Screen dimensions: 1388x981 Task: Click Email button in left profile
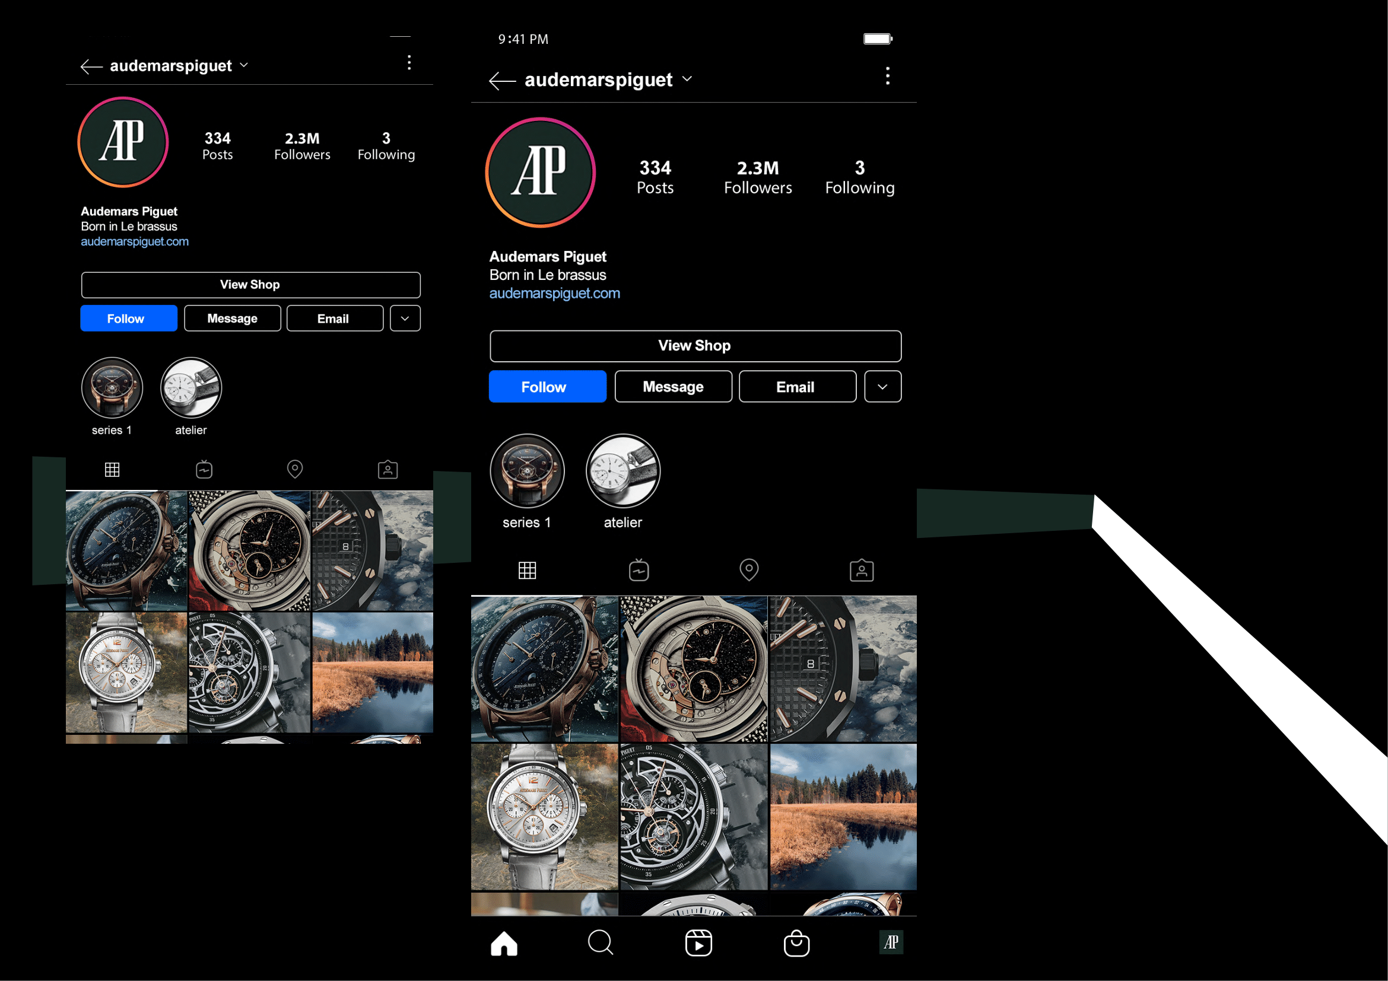click(335, 318)
